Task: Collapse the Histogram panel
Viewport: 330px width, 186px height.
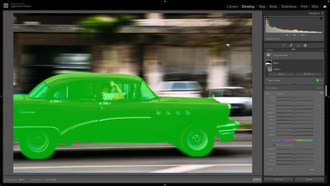Action: 322,13
